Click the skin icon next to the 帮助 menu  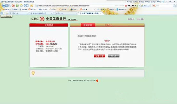pos(163,2)
